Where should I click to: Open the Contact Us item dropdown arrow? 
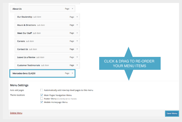77,49
